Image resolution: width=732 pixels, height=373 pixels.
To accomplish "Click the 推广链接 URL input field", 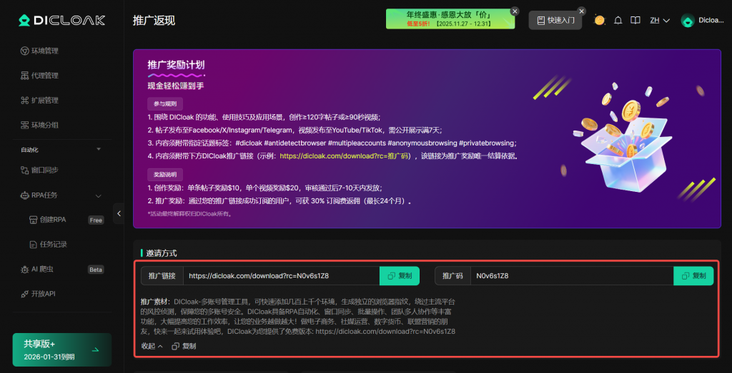I will pyautogui.click(x=281, y=275).
